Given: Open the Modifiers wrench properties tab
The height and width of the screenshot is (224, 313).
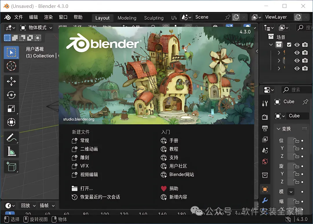Looking at the screenshot, I should tap(265, 200).
